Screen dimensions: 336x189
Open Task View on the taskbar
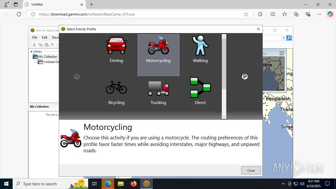point(94,184)
